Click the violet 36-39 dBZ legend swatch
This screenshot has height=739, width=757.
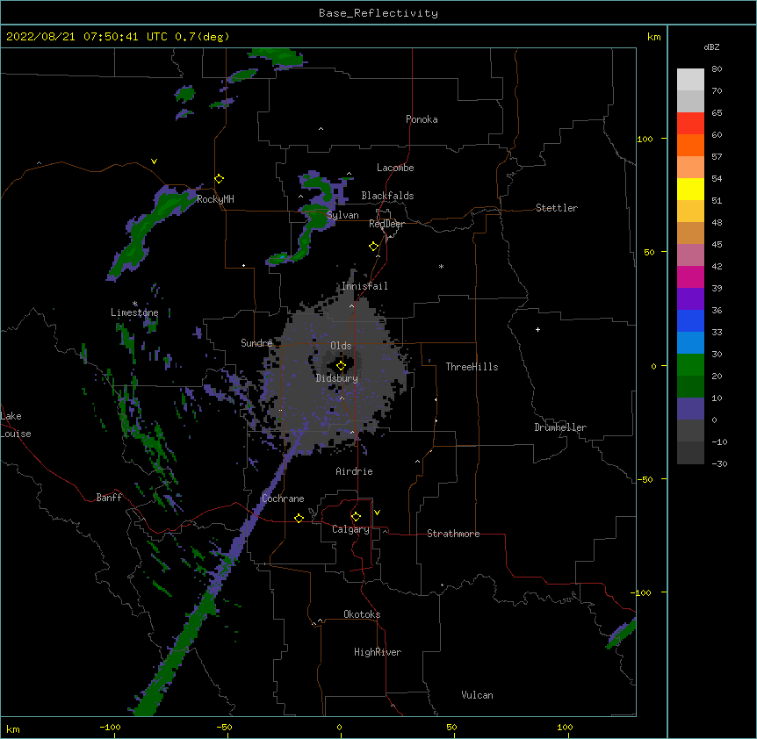[x=690, y=299]
